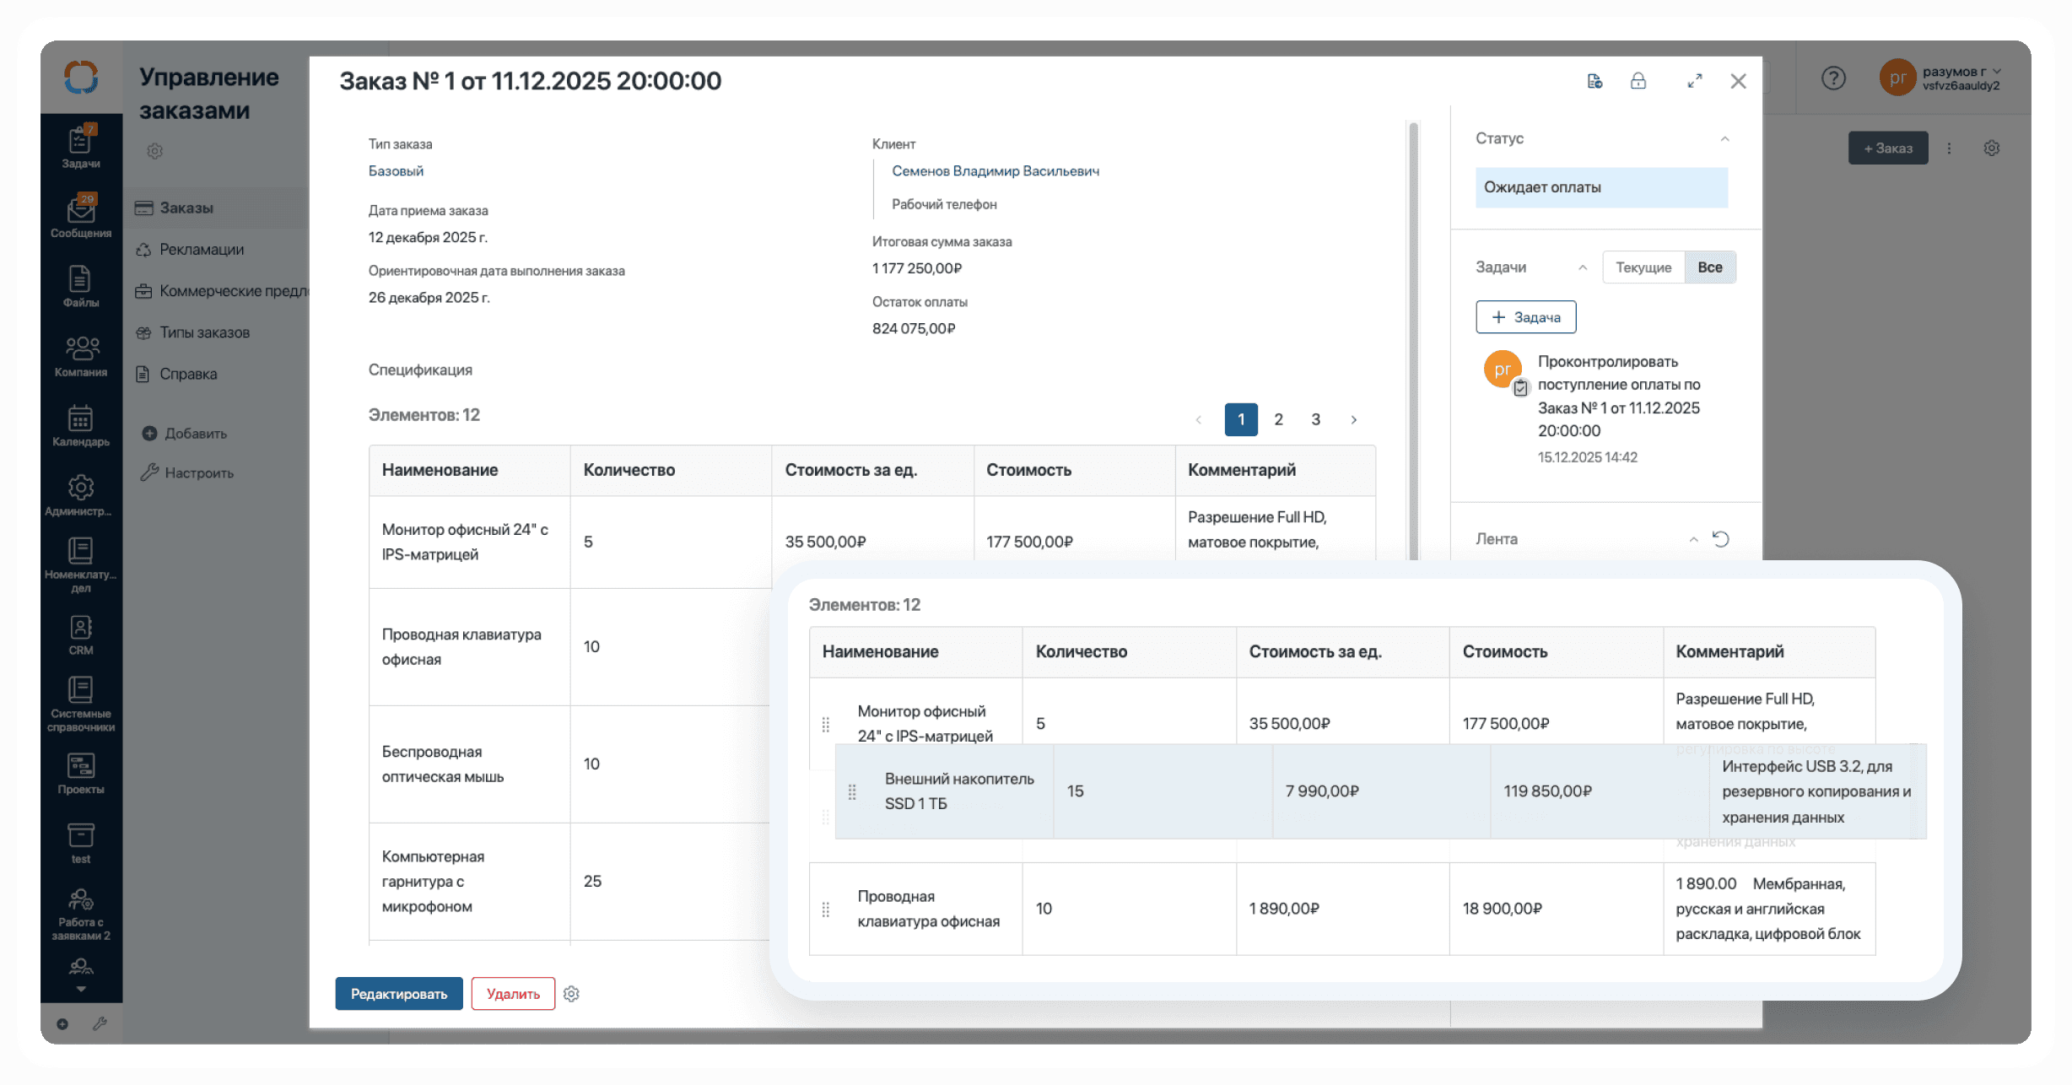
Task: Refresh the Лента feed
Action: (1721, 539)
